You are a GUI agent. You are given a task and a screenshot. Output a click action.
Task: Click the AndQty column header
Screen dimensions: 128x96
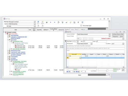[84, 54]
